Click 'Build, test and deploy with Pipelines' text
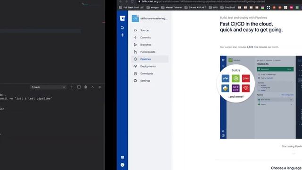302x170 pixels. tap(243, 17)
